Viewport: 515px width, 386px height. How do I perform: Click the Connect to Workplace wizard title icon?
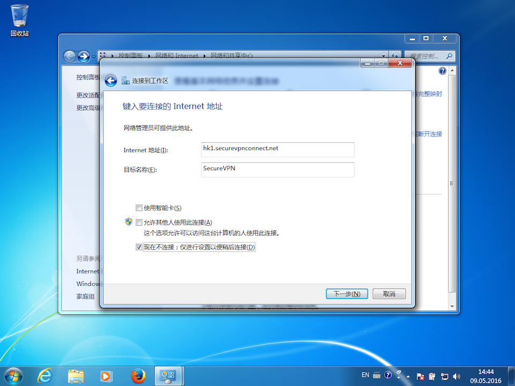pyautogui.click(x=126, y=80)
